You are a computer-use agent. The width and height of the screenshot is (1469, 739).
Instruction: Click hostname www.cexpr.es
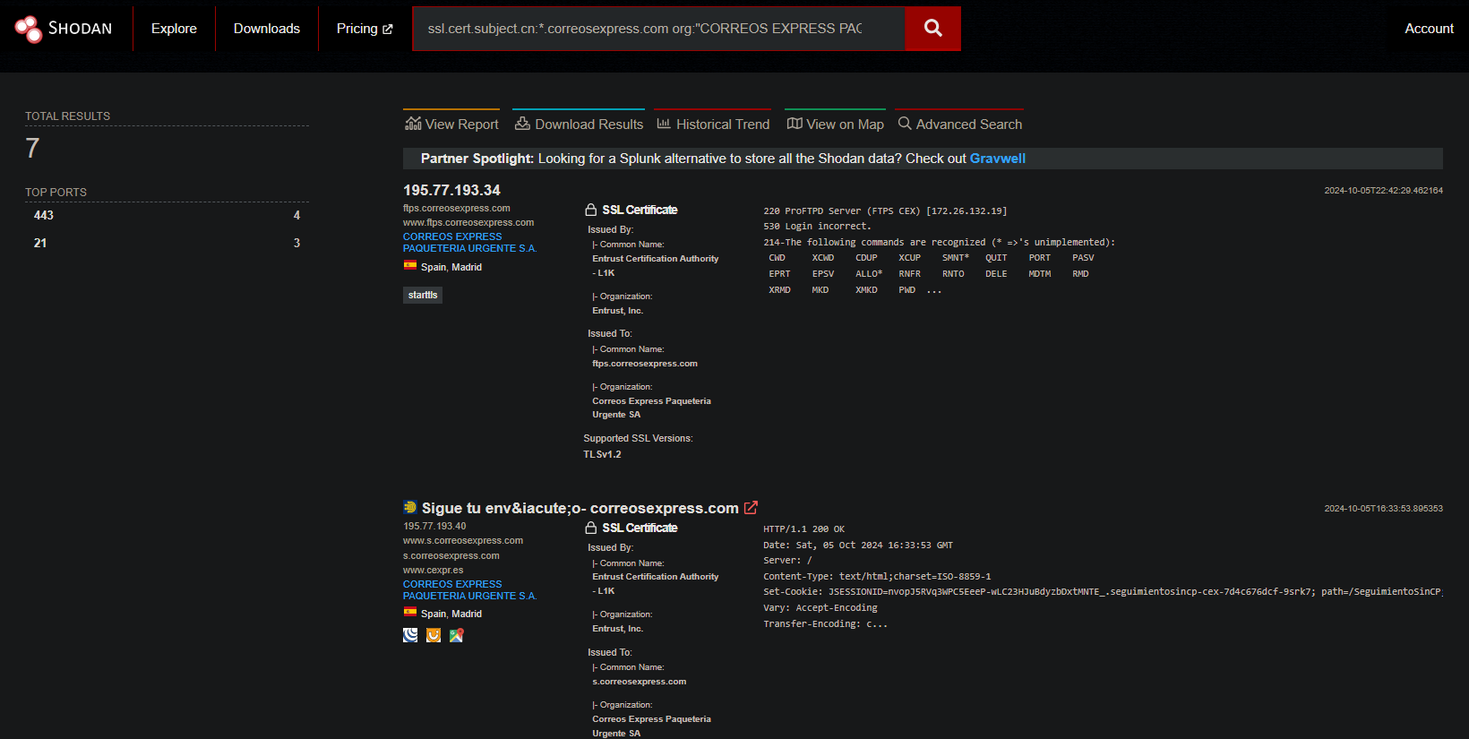(434, 570)
